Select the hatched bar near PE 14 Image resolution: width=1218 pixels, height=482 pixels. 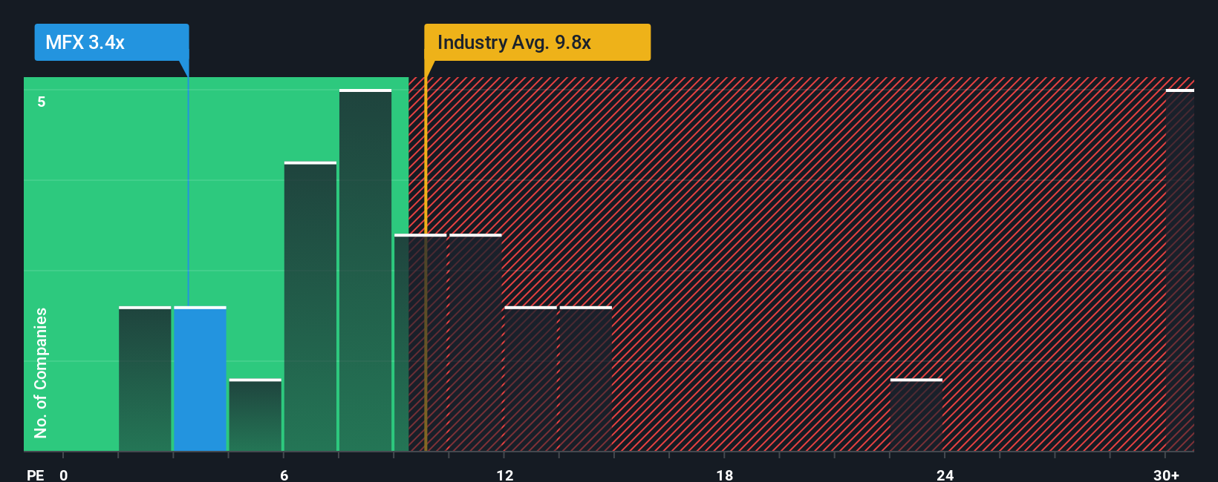click(x=586, y=379)
